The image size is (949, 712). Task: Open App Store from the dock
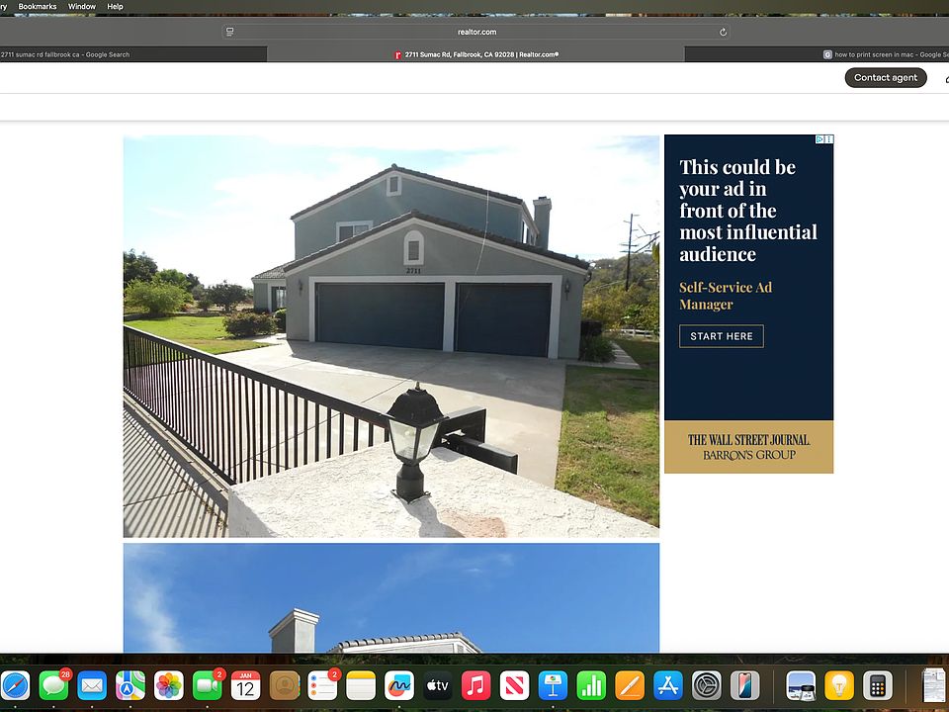(668, 685)
